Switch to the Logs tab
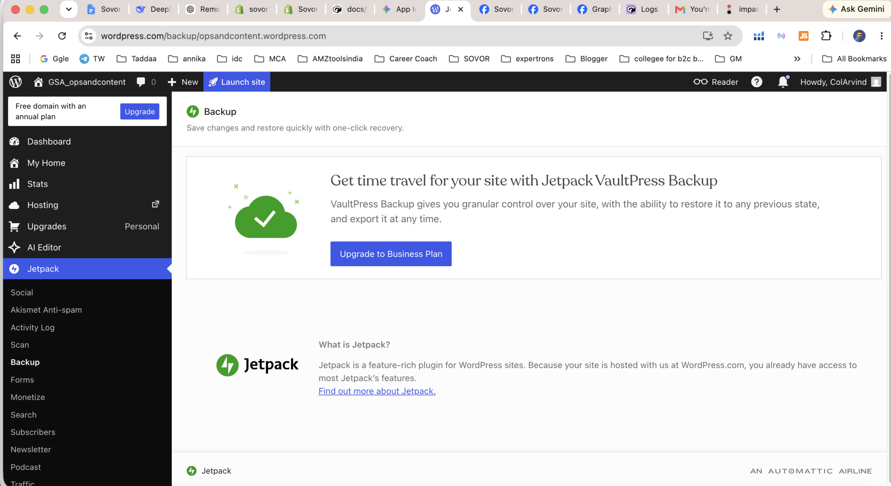891x486 pixels. tap(642, 9)
